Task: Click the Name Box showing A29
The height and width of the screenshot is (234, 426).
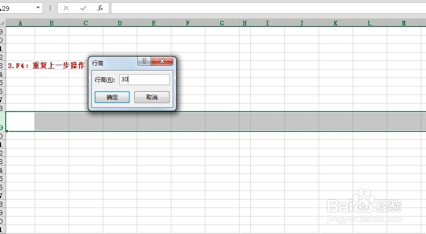Action: click(17, 8)
